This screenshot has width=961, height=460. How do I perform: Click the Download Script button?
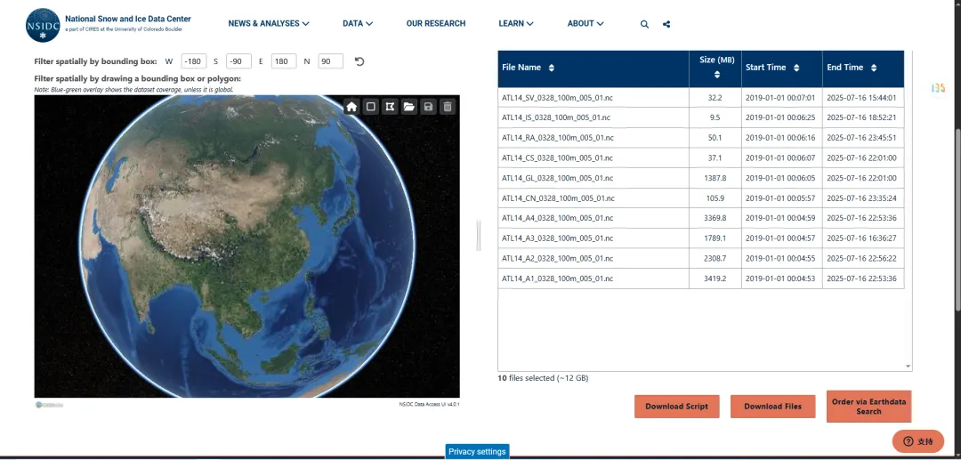point(676,406)
